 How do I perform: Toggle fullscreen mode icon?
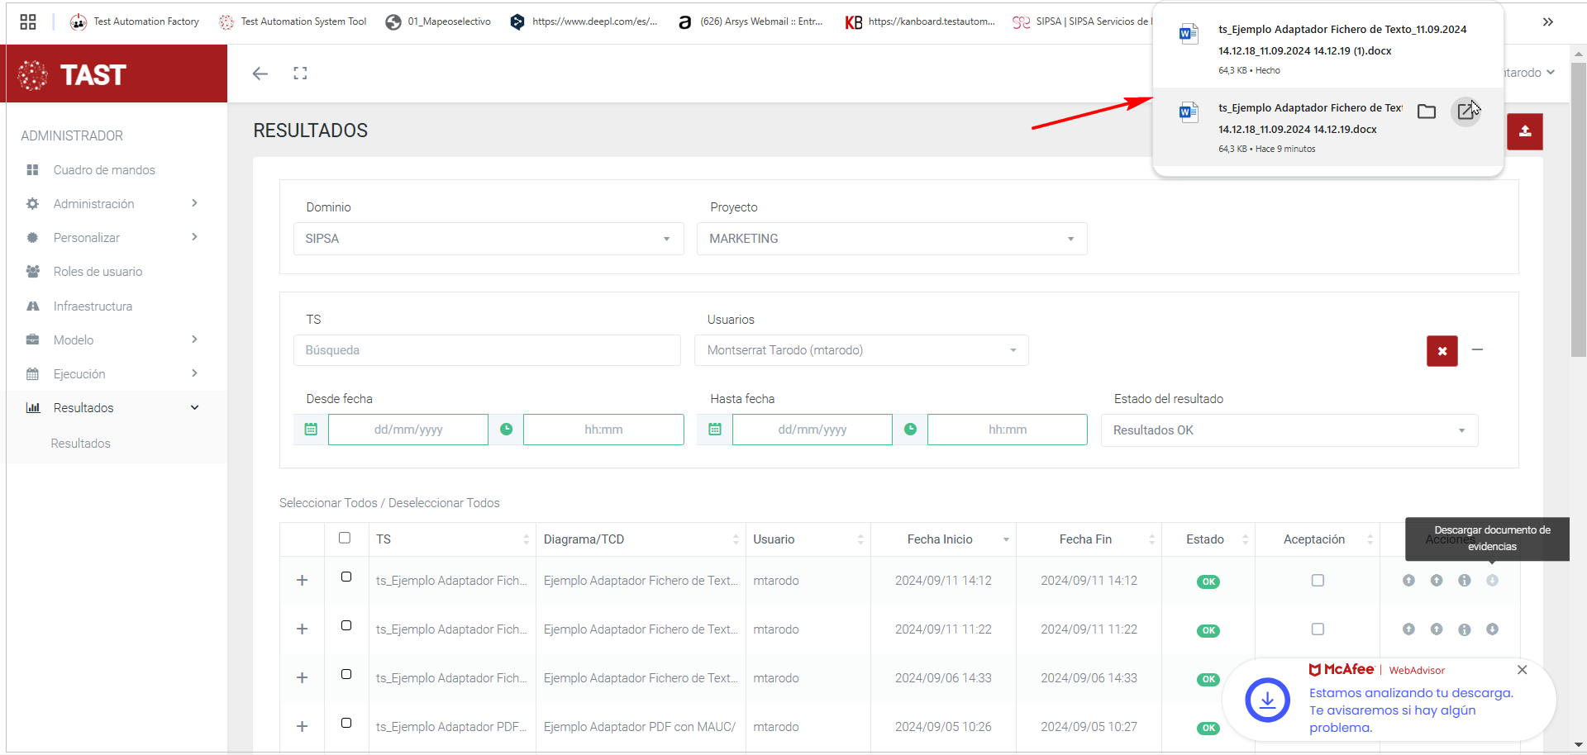300,74
